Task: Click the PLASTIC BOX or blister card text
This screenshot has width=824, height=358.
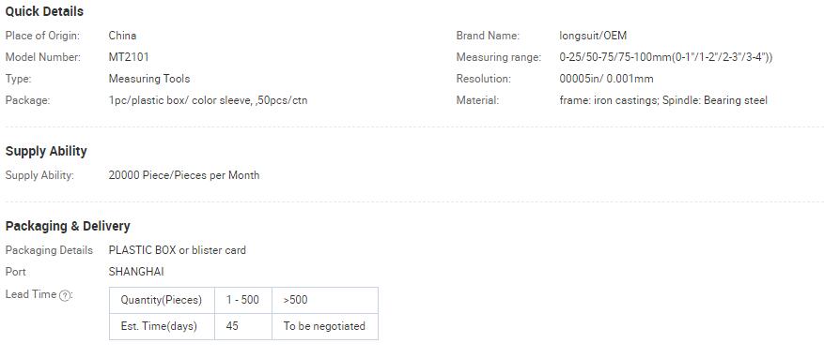Action: (177, 250)
